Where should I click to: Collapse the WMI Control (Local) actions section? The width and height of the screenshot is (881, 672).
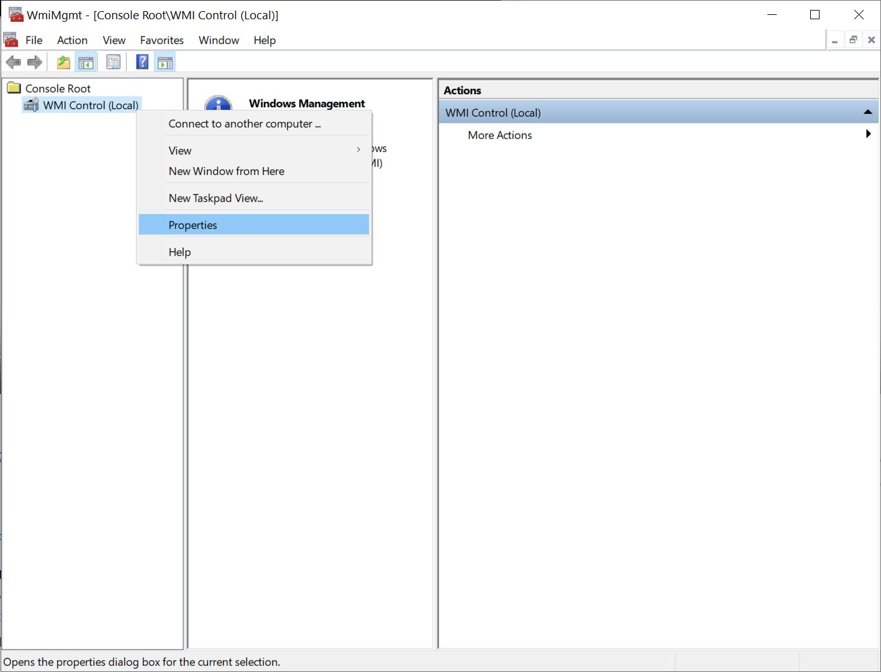click(867, 112)
